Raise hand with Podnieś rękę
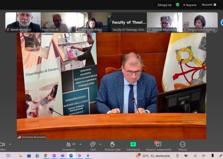 (112, 146)
